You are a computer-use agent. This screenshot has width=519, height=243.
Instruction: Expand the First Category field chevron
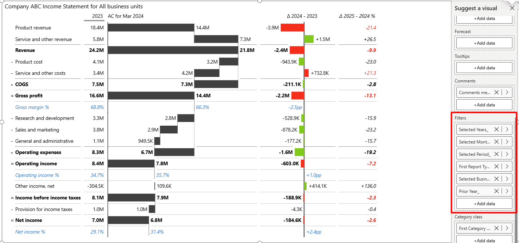[x=507, y=228]
